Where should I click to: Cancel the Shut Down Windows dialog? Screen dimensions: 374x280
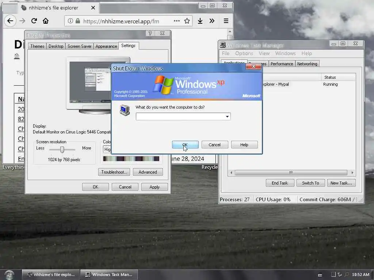pos(214,144)
